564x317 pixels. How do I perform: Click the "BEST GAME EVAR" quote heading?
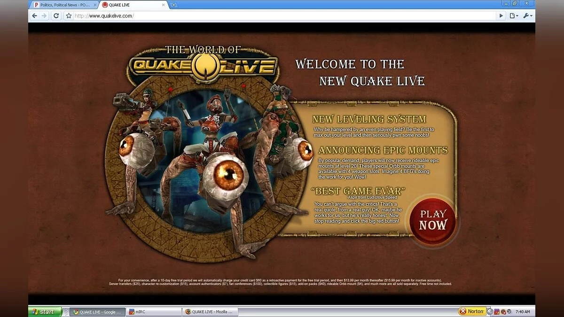coord(358,191)
